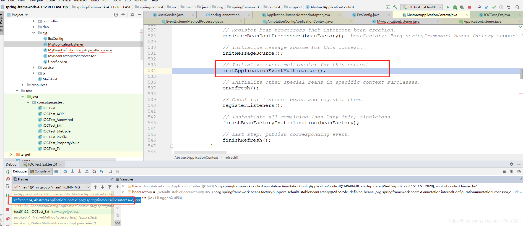Select the next frame with the down arrow
Image resolution: width=523 pixels, height=226 pixels.
click(103, 187)
